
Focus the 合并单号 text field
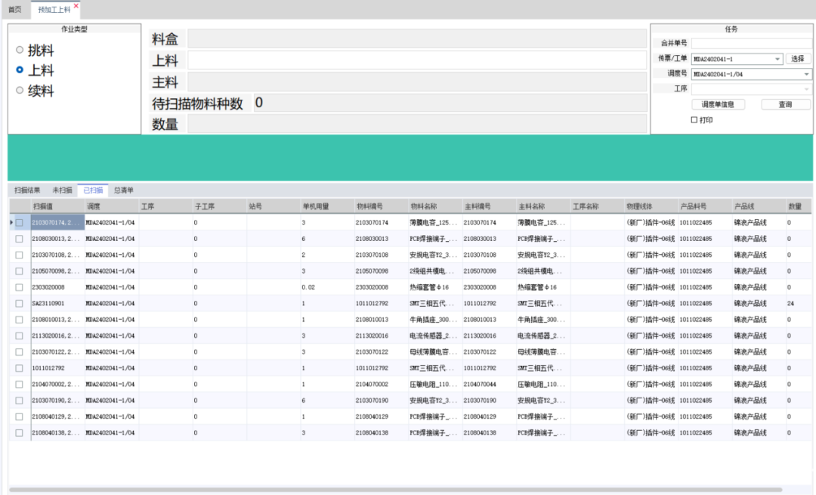click(751, 44)
